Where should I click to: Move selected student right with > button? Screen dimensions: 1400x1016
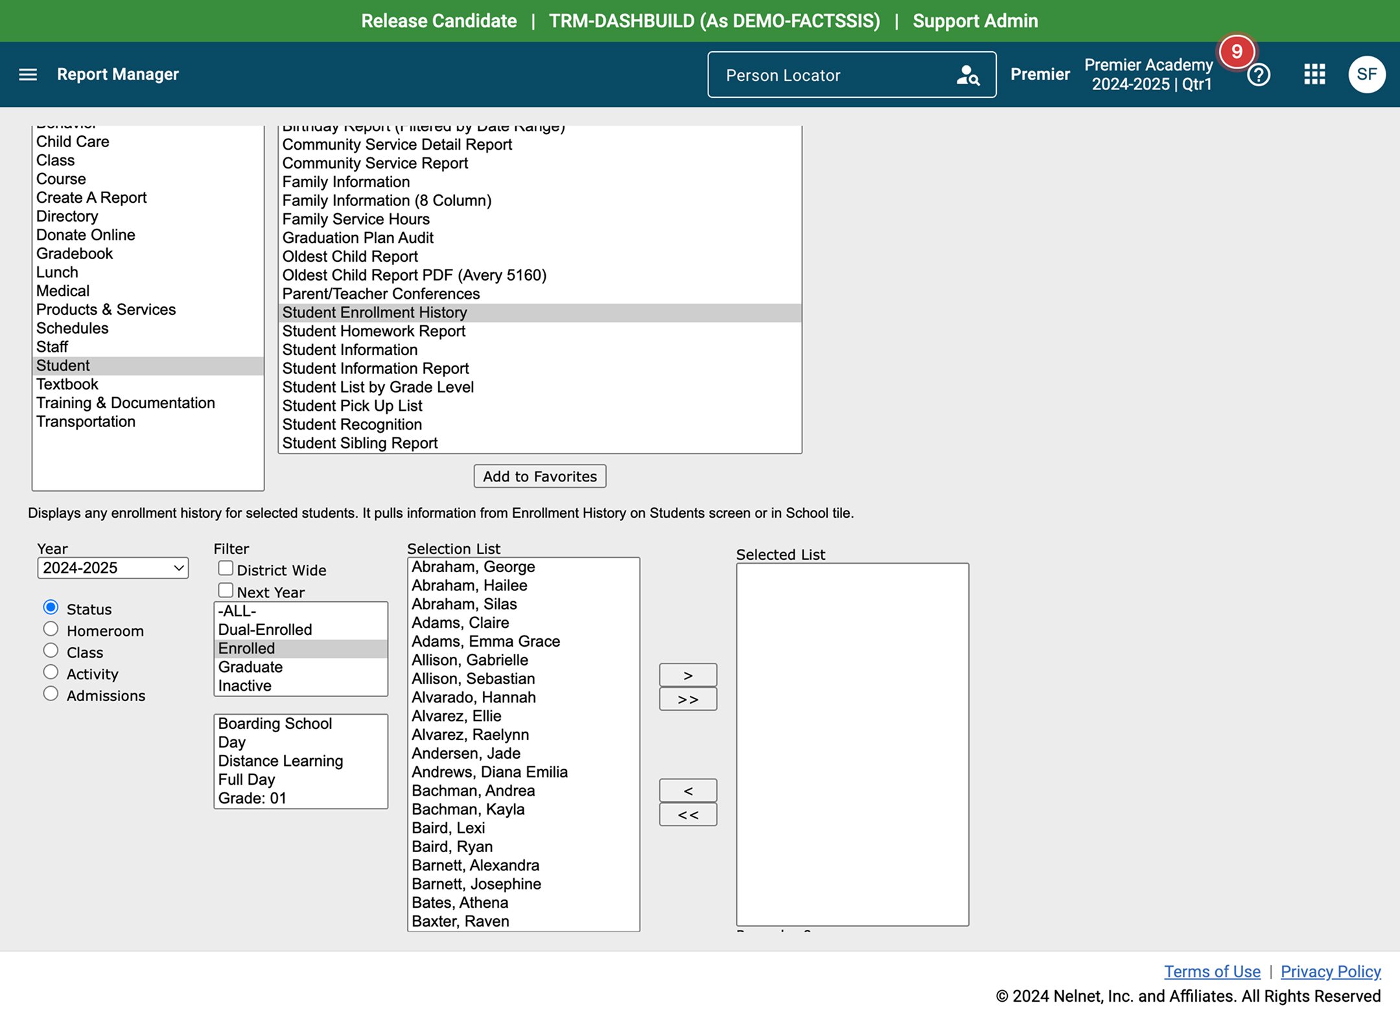tap(688, 675)
